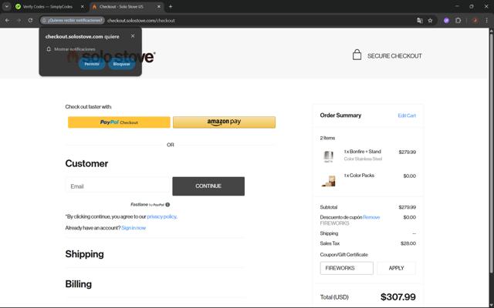Click the translate page icon
494x308 pixels.
tap(420, 21)
